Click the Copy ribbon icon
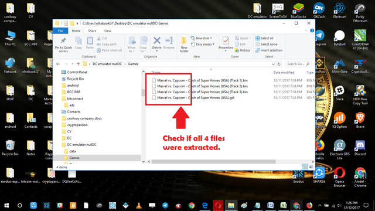 78,43
